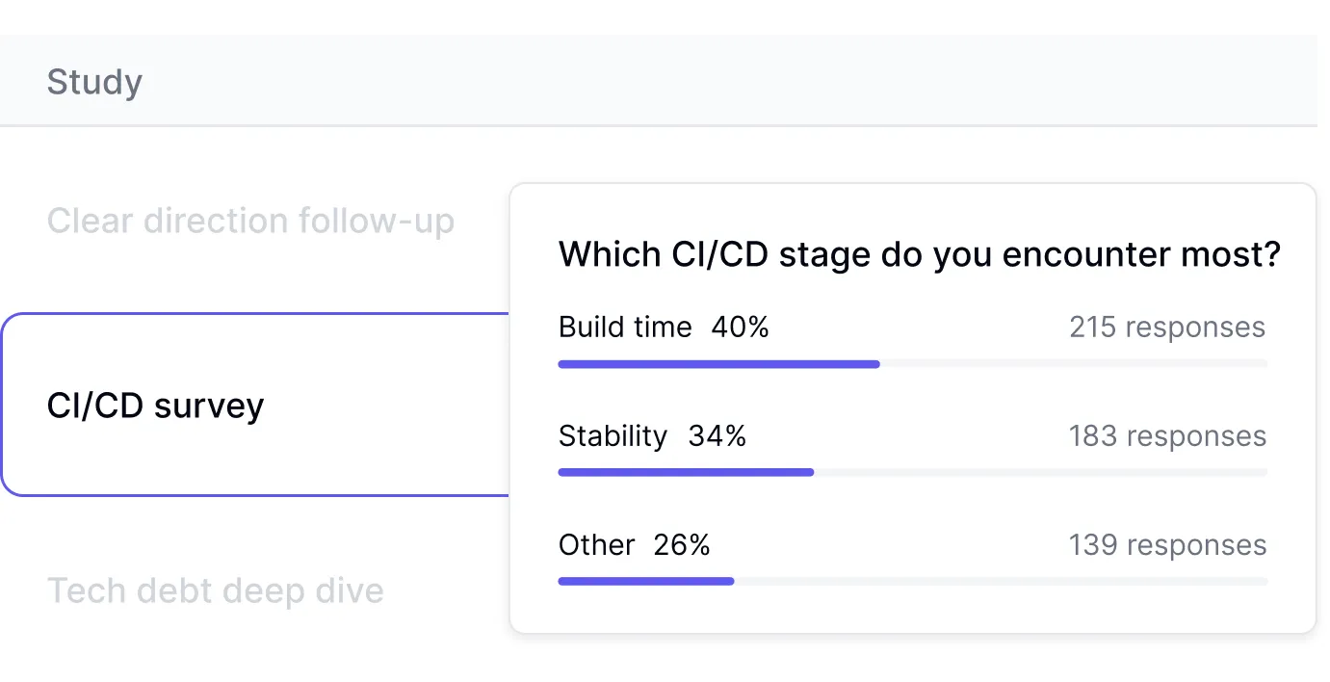The image size is (1330, 682).
Task: Select the CI/CD survey study row
Action: pyautogui.click(x=156, y=406)
